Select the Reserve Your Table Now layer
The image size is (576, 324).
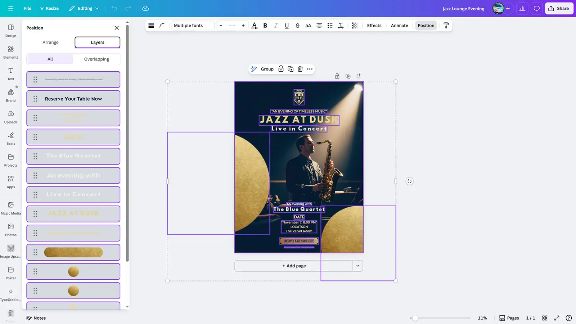(73, 99)
